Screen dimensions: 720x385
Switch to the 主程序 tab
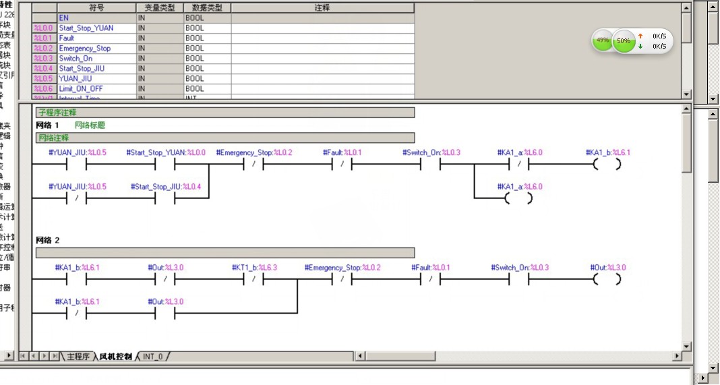pyautogui.click(x=78, y=356)
